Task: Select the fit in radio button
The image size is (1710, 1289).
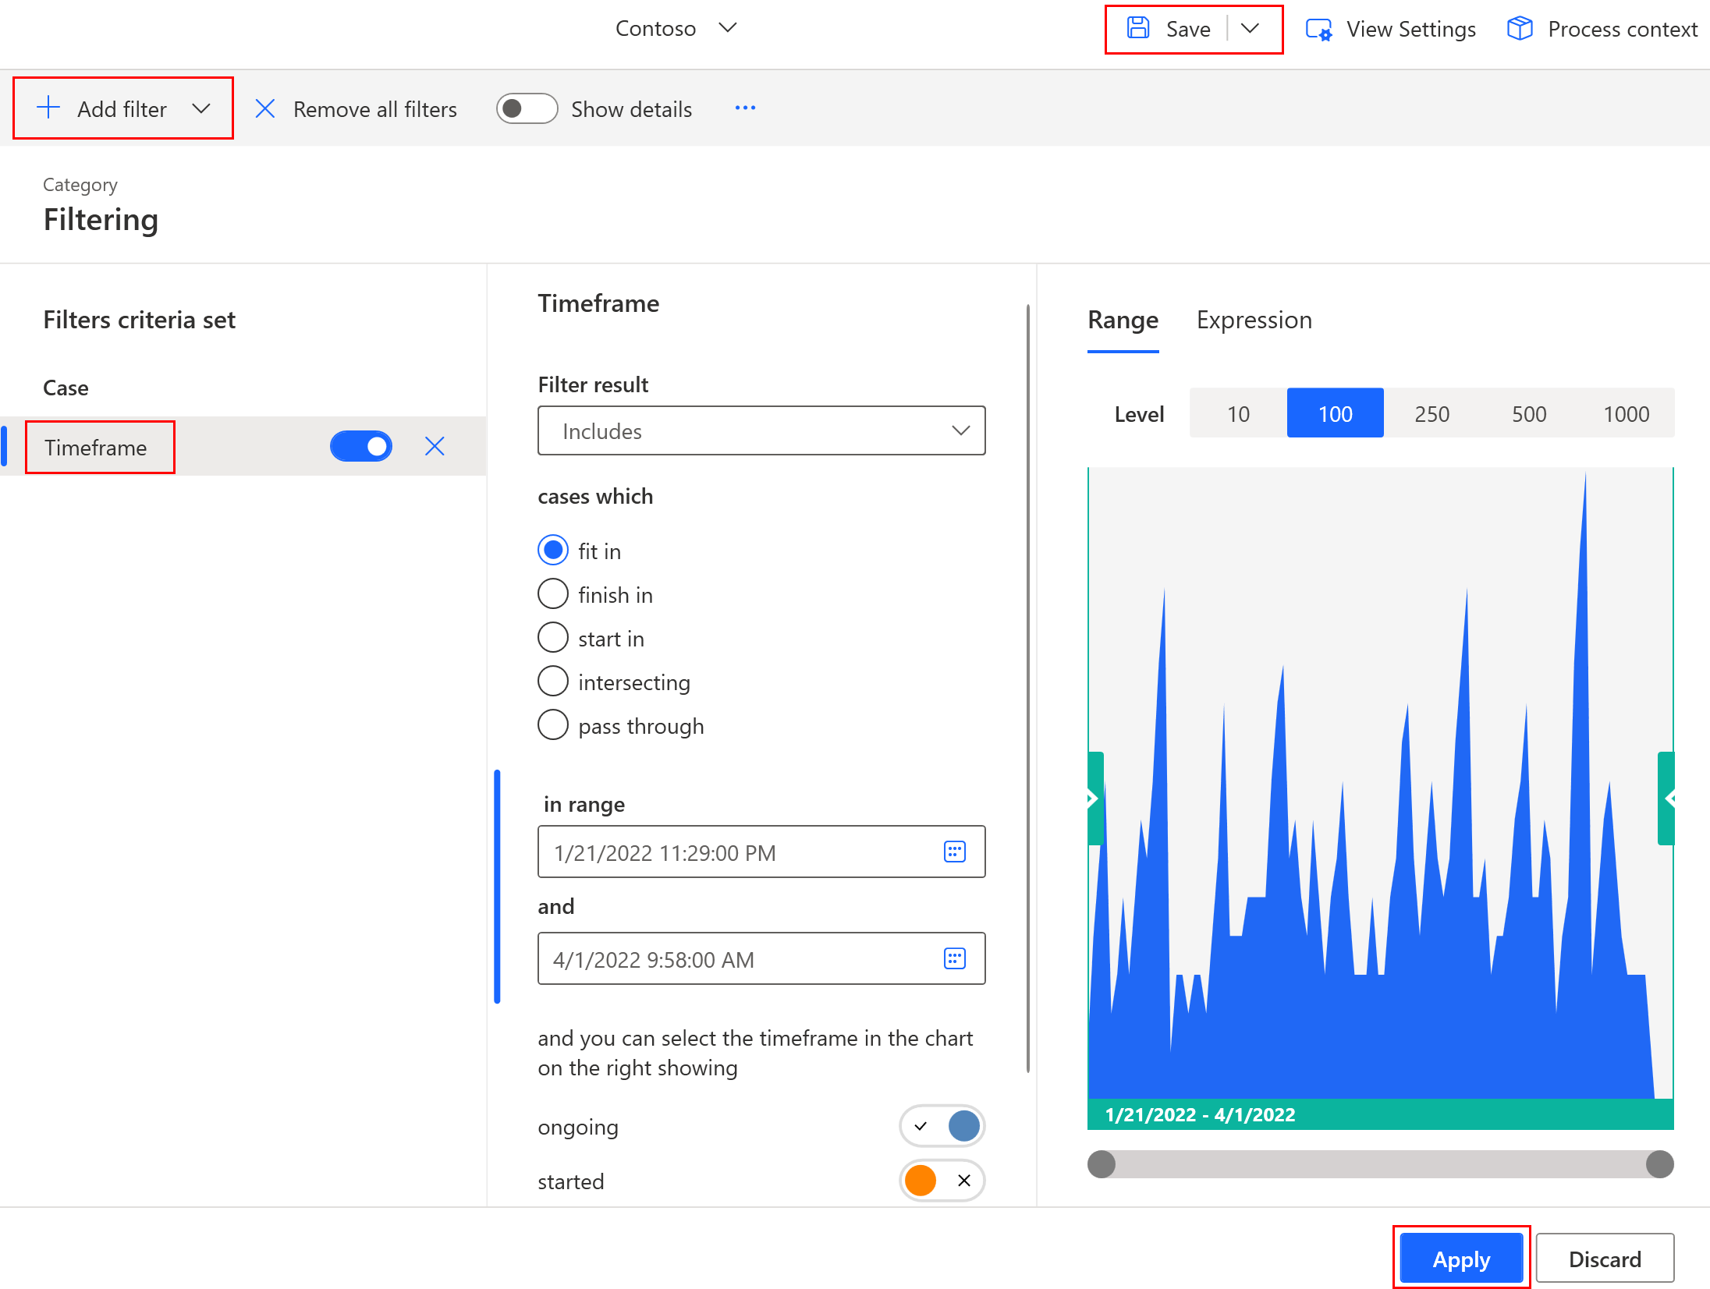Action: coord(554,551)
